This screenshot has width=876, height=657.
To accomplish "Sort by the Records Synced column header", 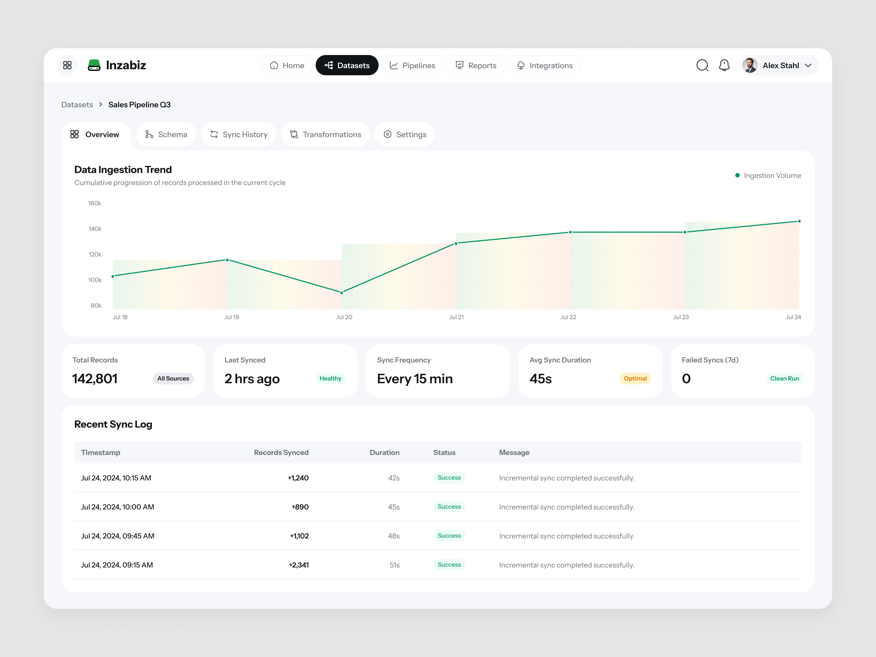I will (281, 453).
